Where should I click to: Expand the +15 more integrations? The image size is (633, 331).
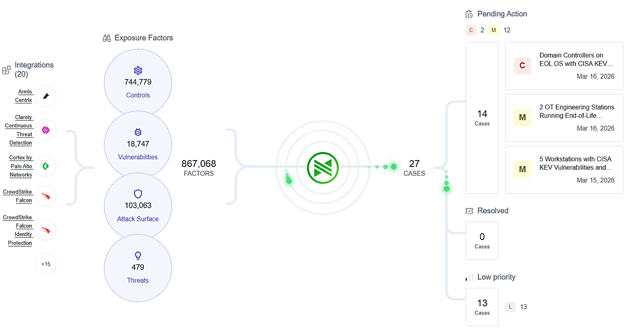[x=45, y=264]
